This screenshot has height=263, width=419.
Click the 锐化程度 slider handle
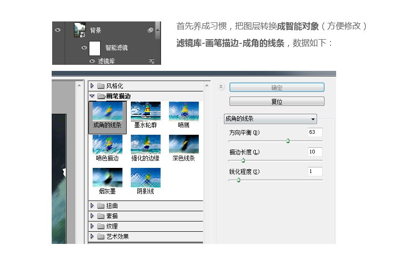pyautogui.click(x=239, y=180)
